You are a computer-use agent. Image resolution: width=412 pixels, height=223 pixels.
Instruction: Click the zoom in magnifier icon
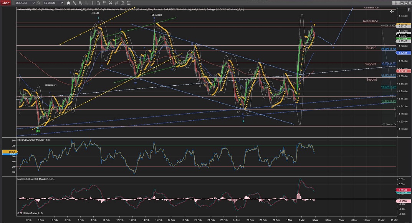click(80, 3)
